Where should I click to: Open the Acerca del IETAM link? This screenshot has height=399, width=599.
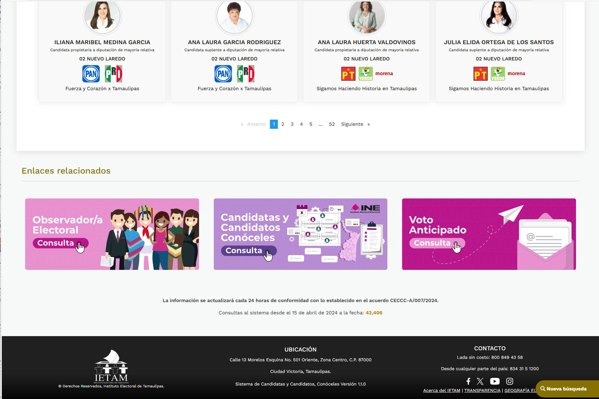[x=442, y=390]
